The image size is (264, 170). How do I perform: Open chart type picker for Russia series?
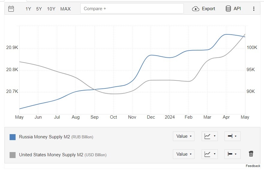(210, 136)
